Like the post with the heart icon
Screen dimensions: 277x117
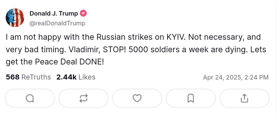(137, 98)
